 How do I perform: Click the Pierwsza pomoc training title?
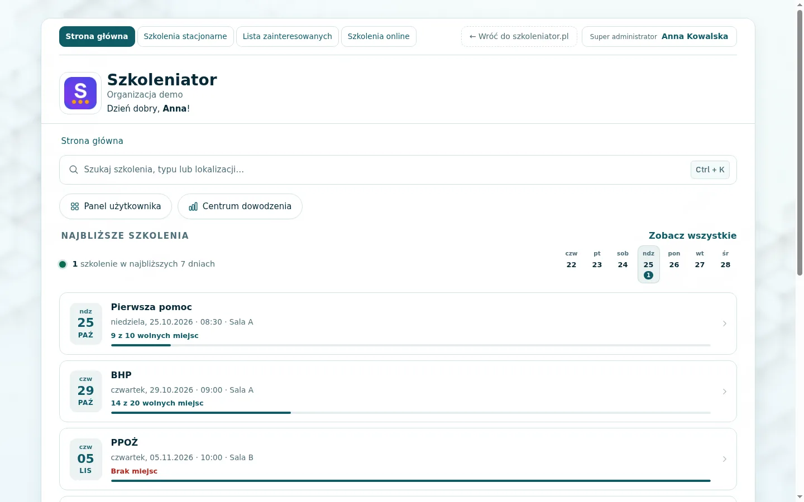point(151,307)
